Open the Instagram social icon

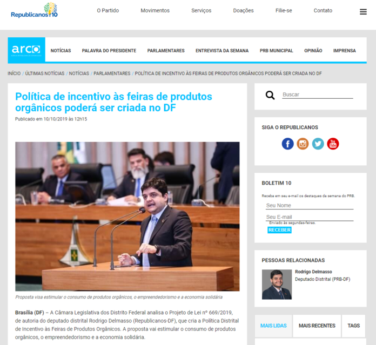coord(303,144)
